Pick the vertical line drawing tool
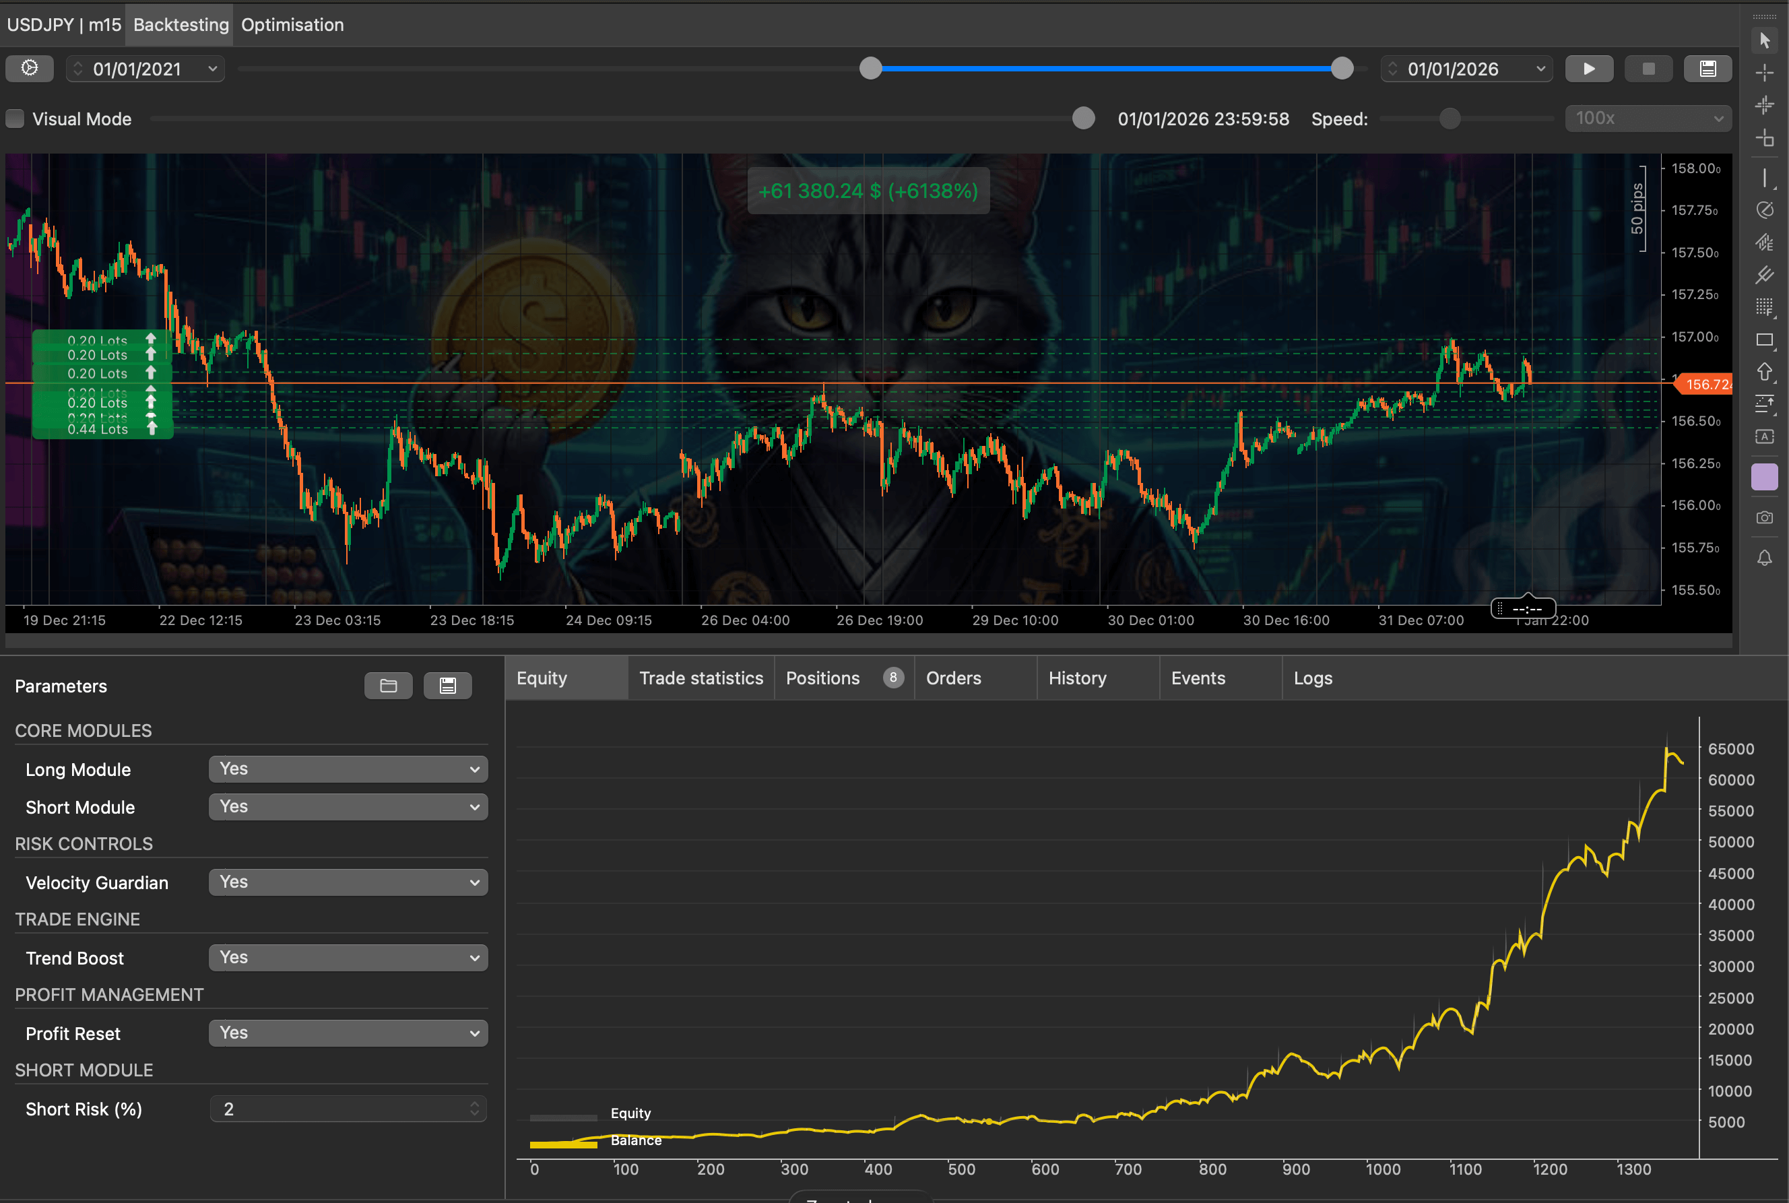The height and width of the screenshot is (1203, 1789). 1765,178
